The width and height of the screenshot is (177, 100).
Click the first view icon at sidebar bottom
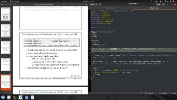click(x=2, y=92)
